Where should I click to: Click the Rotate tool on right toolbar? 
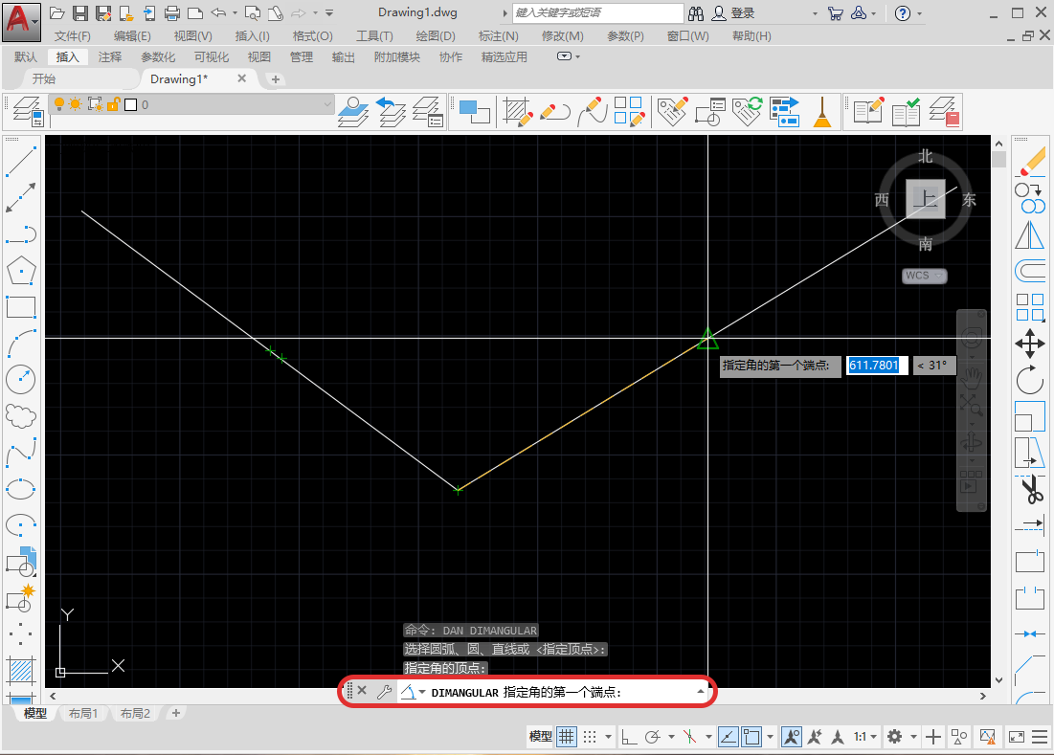[x=1030, y=381]
